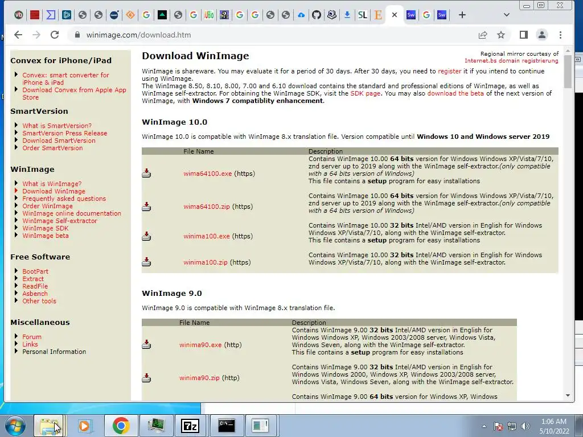Follow the download the beta link
Image resolution: width=583 pixels, height=437 pixels.
(455, 93)
